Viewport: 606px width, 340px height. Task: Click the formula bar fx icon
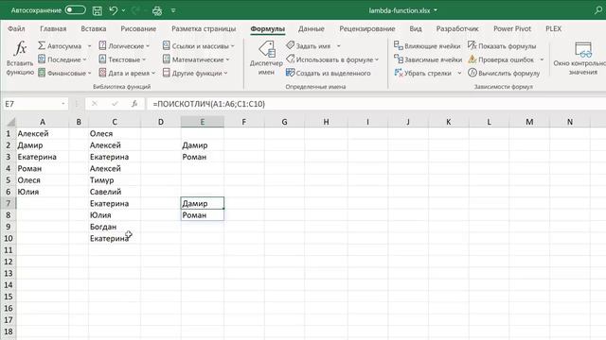click(x=134, y=104)
